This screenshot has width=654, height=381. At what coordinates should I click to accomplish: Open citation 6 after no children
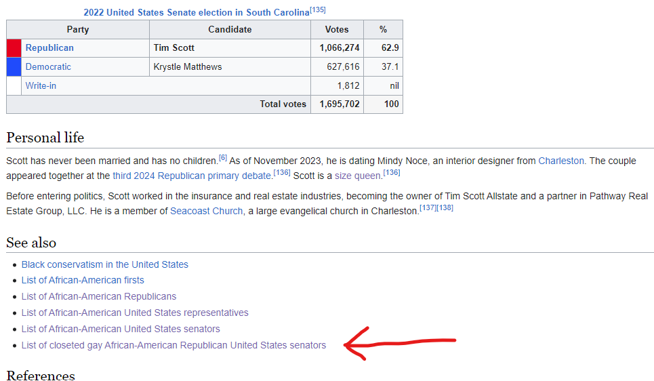coord(223,158)
